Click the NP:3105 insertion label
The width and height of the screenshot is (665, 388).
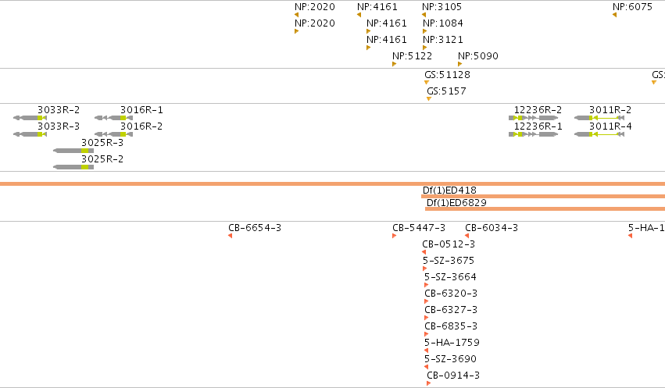[442, 7]
